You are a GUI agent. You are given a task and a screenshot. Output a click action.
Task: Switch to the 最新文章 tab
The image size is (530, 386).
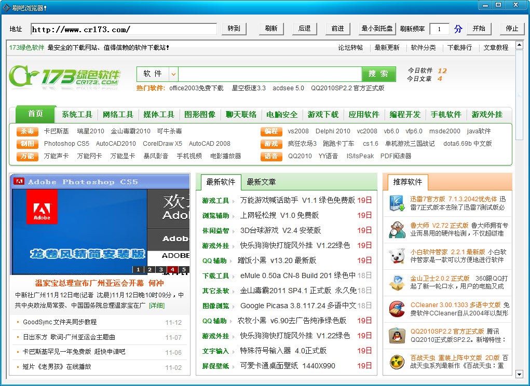point(261,182)
